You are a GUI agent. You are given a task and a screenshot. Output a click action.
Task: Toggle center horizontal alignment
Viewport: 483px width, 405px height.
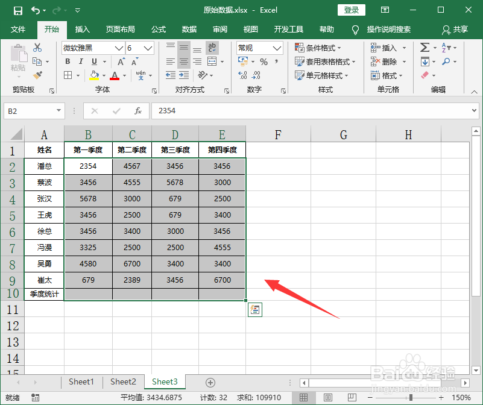[x=184, y=61]
